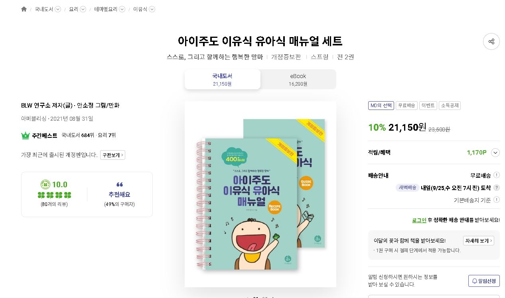Viewport: 505px width, 298px height.
Task: Click the 추천해요 quotation mark icon
Action: [x=120, y=184]
